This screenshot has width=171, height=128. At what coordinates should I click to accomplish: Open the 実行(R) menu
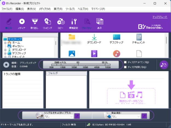(x=58, y=9)
